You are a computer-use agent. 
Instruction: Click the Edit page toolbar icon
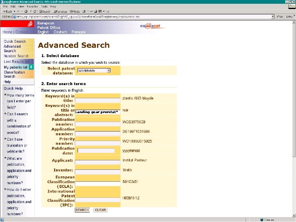point(100,12)
